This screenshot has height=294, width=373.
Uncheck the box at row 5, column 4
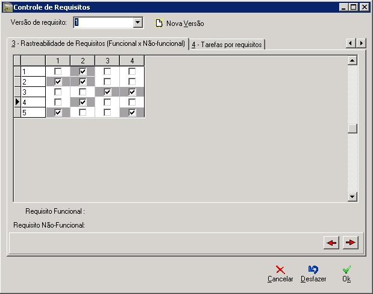pyautogui.click(x=132, y=112)
